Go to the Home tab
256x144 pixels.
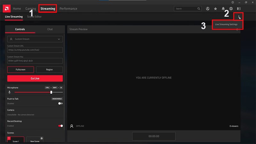tap(17, 9)
